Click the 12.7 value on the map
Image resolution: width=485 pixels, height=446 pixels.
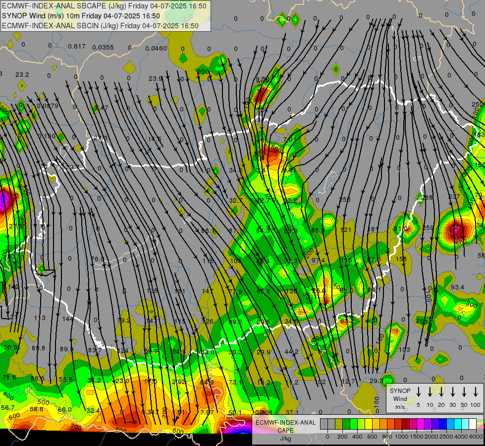349,381
